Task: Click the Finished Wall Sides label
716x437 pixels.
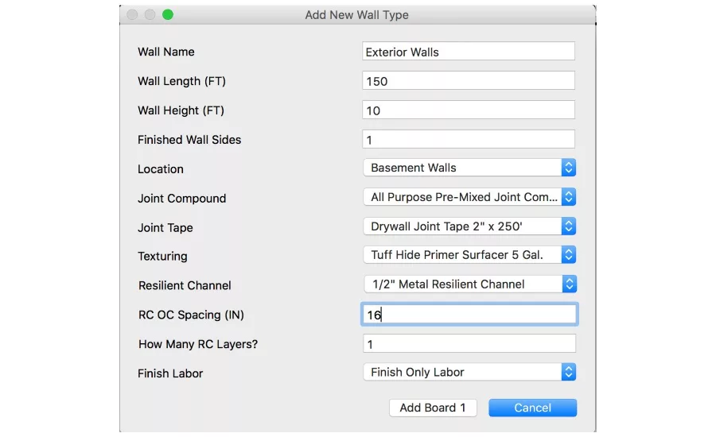Action: pos(189,140)
